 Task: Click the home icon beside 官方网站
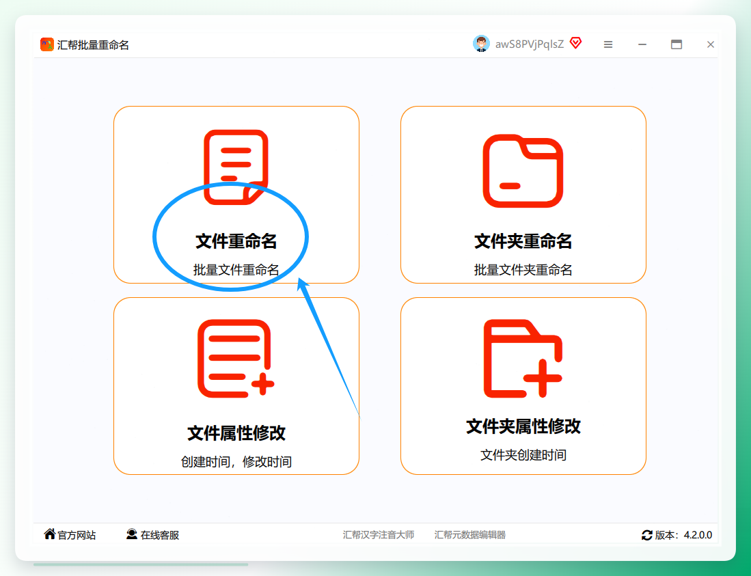pyautogui.click(x=49, y=534)
